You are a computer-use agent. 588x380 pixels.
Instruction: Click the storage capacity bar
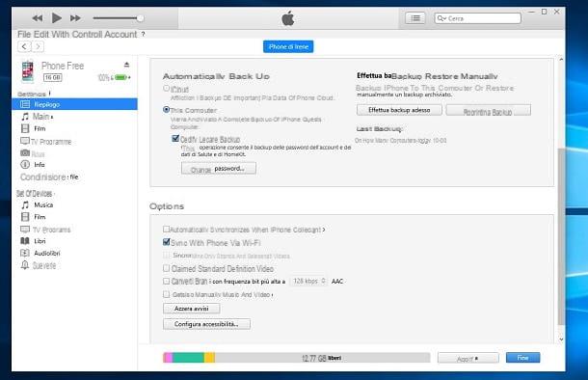point(297,358)
